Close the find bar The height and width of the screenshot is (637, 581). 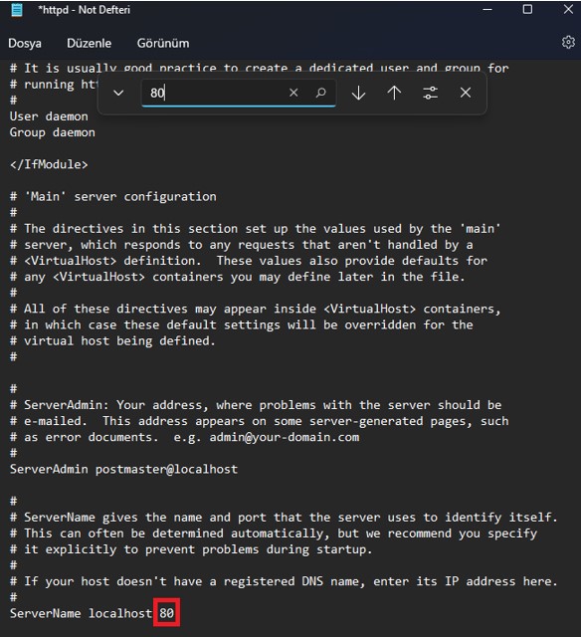[x=466, y=93]
